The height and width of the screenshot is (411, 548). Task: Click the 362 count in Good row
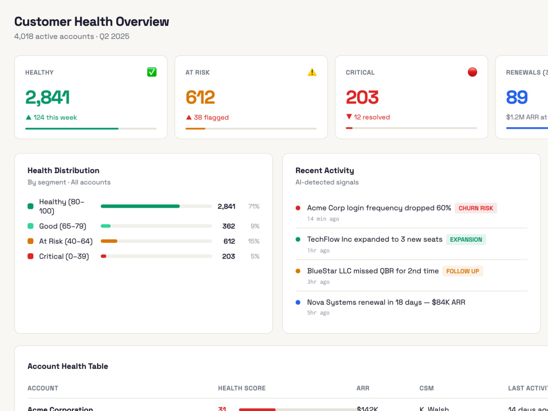(x=229, y=226)
